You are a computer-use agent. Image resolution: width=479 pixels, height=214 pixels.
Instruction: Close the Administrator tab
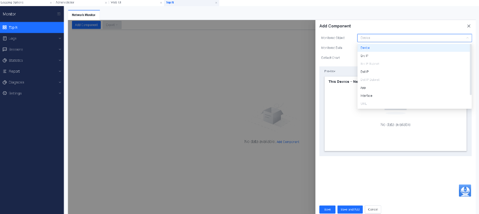106,3
